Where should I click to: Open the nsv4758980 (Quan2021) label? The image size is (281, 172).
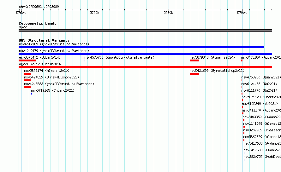click(261, 77)
